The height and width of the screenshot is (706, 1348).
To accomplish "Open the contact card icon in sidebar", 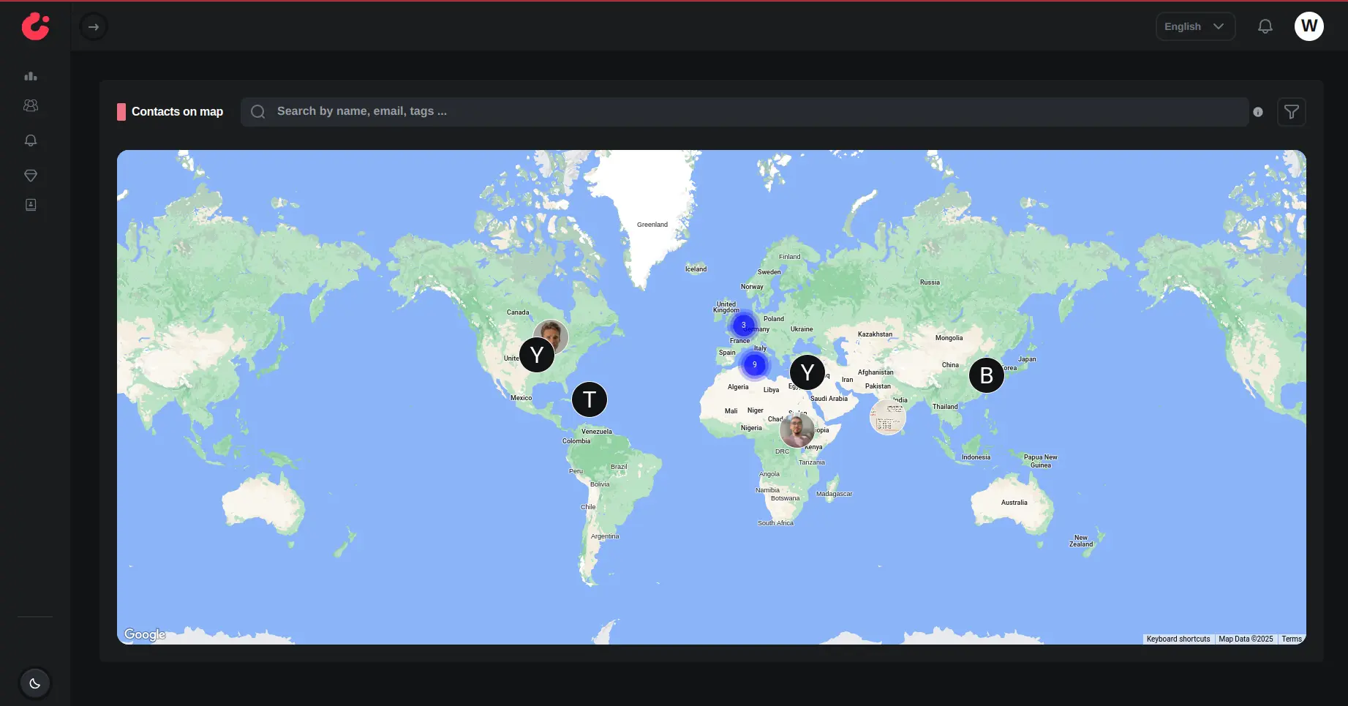I will [31, 205].
